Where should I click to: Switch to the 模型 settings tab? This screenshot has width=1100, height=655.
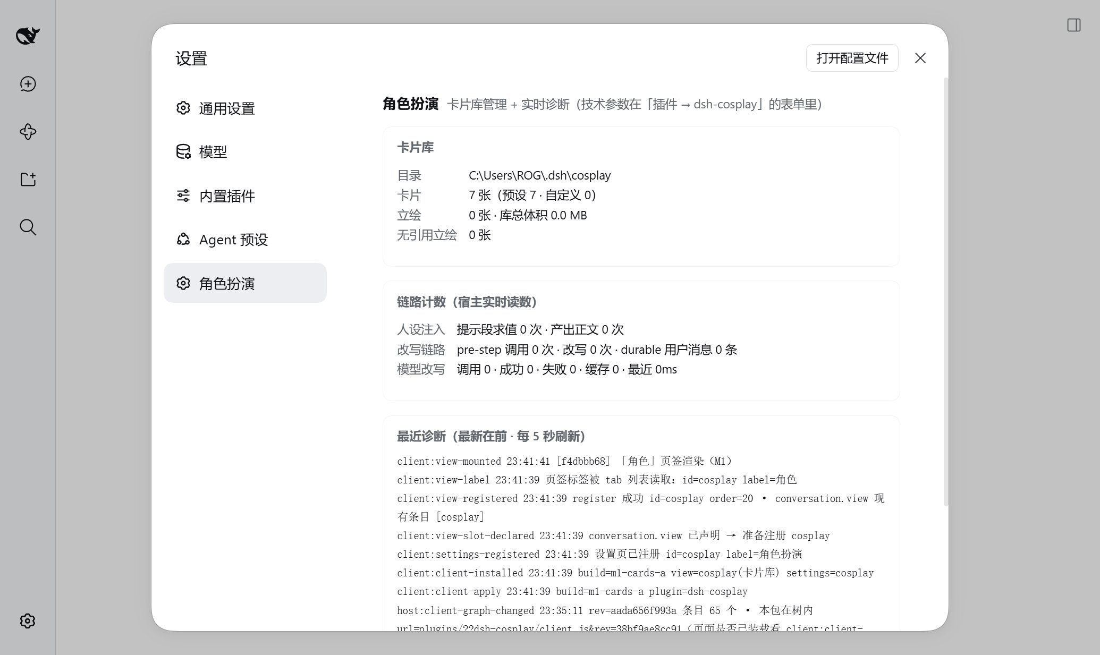[245, 152]
